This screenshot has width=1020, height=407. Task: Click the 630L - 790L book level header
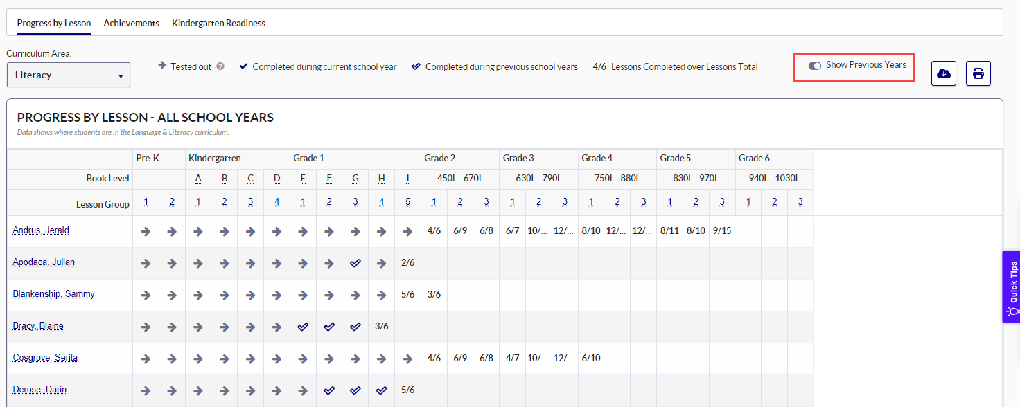pyautogui.click(x=538, y=179)
